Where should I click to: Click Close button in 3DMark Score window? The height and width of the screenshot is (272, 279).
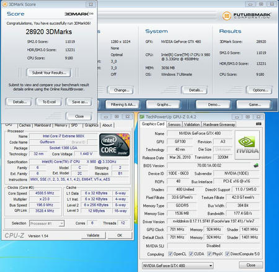(x=79, y=116)
